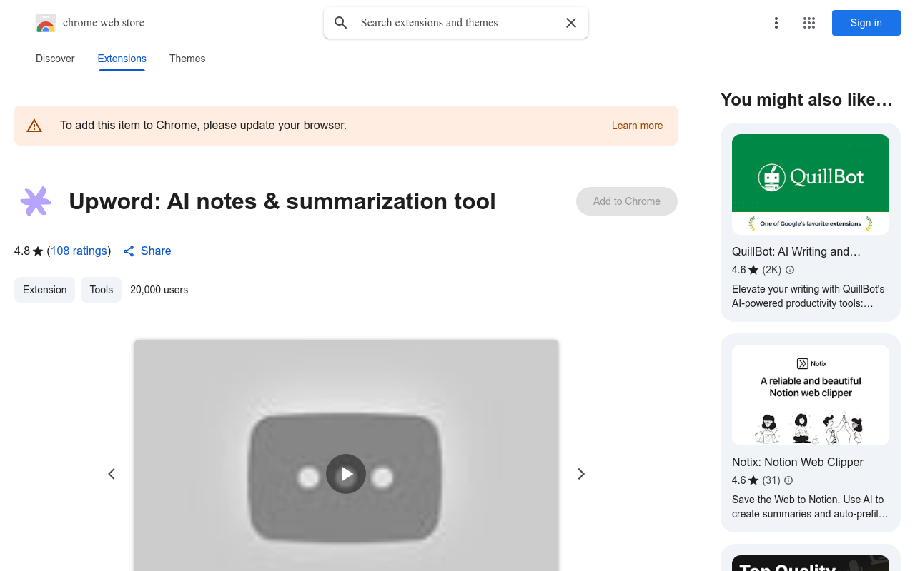Viewport: 915px width, 571px height.
Task: Click the info icon next to Notix rating
Action: 788,480
